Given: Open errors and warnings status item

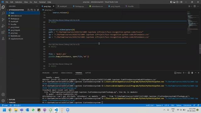Looking at the screenshot, I should pos(17,105).
